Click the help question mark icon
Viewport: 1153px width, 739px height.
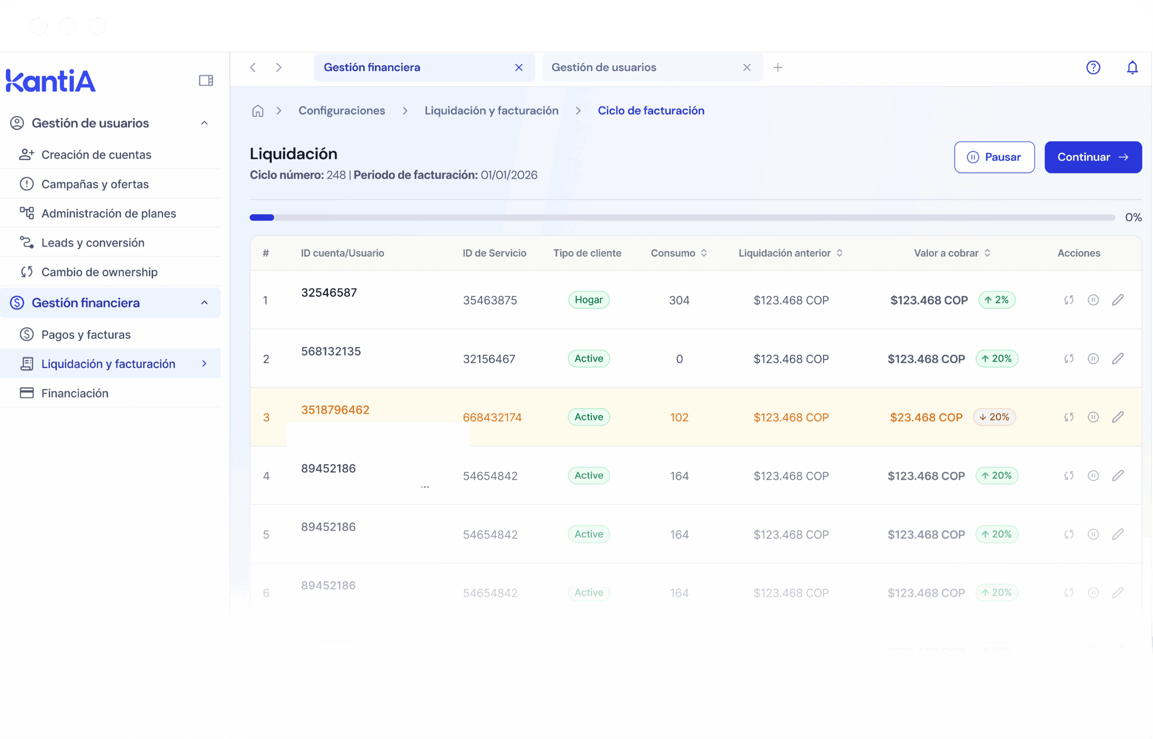pyautogui.click(x=1093, y=68)
